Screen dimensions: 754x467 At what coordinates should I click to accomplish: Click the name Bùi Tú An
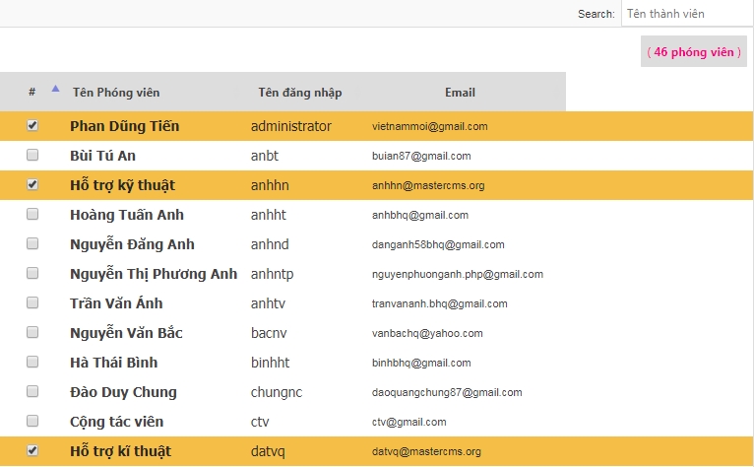[x=103, y=156]
